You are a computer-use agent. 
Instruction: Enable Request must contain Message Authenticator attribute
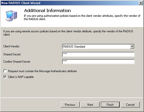5,71
